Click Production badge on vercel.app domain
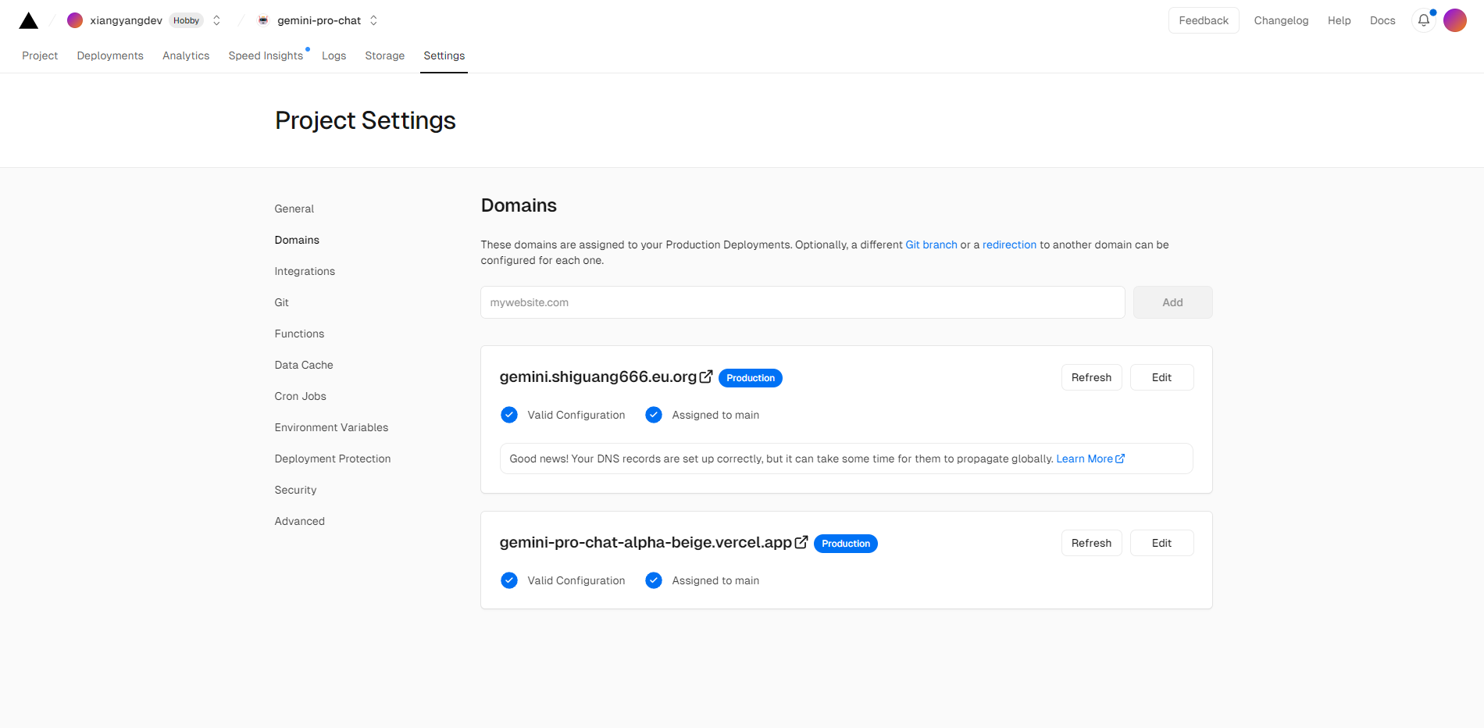Image resolution: width=1484 pixels, height=728 pixels. 846,544
